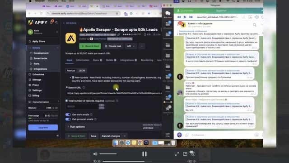This screenshot has height=163, width=289.
Task: Open Runs in the Apify sidebar
Action: click(x=36, y=63)
